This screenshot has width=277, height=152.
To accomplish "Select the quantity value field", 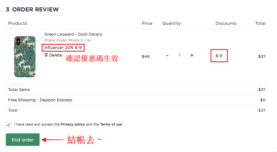I will tap(179, 55).
